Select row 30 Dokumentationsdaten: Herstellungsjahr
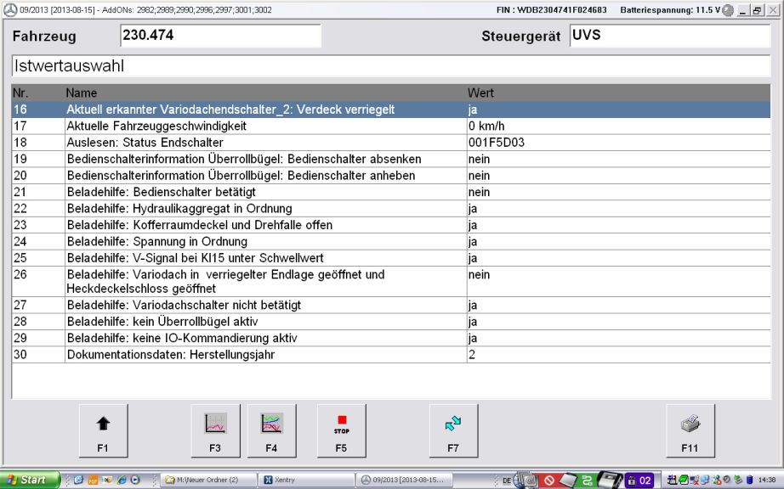This screenshot has width=784, height=489. pyautogui.click(x=391, y=354)
